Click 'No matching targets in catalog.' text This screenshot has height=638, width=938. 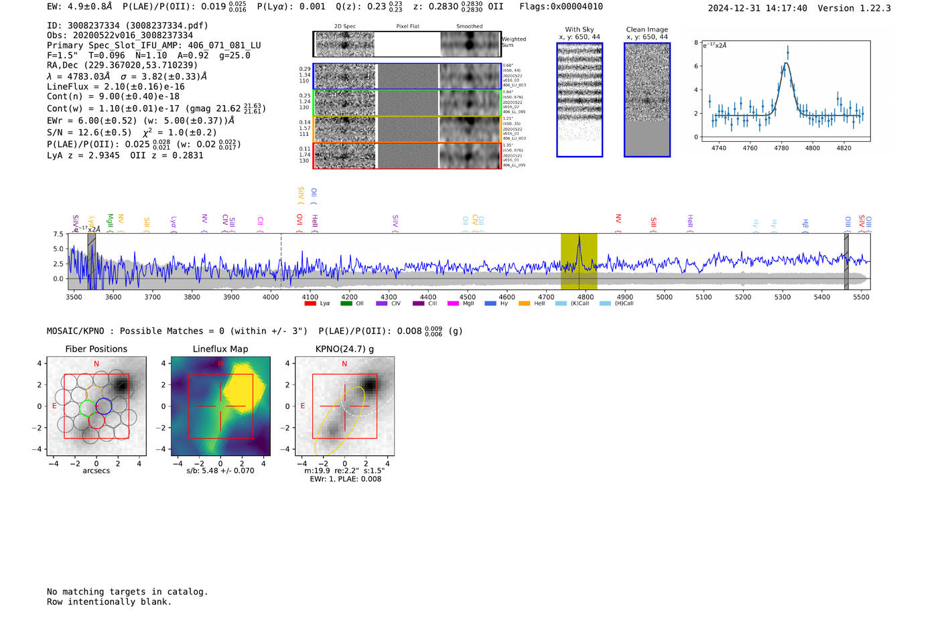(127, 592)
